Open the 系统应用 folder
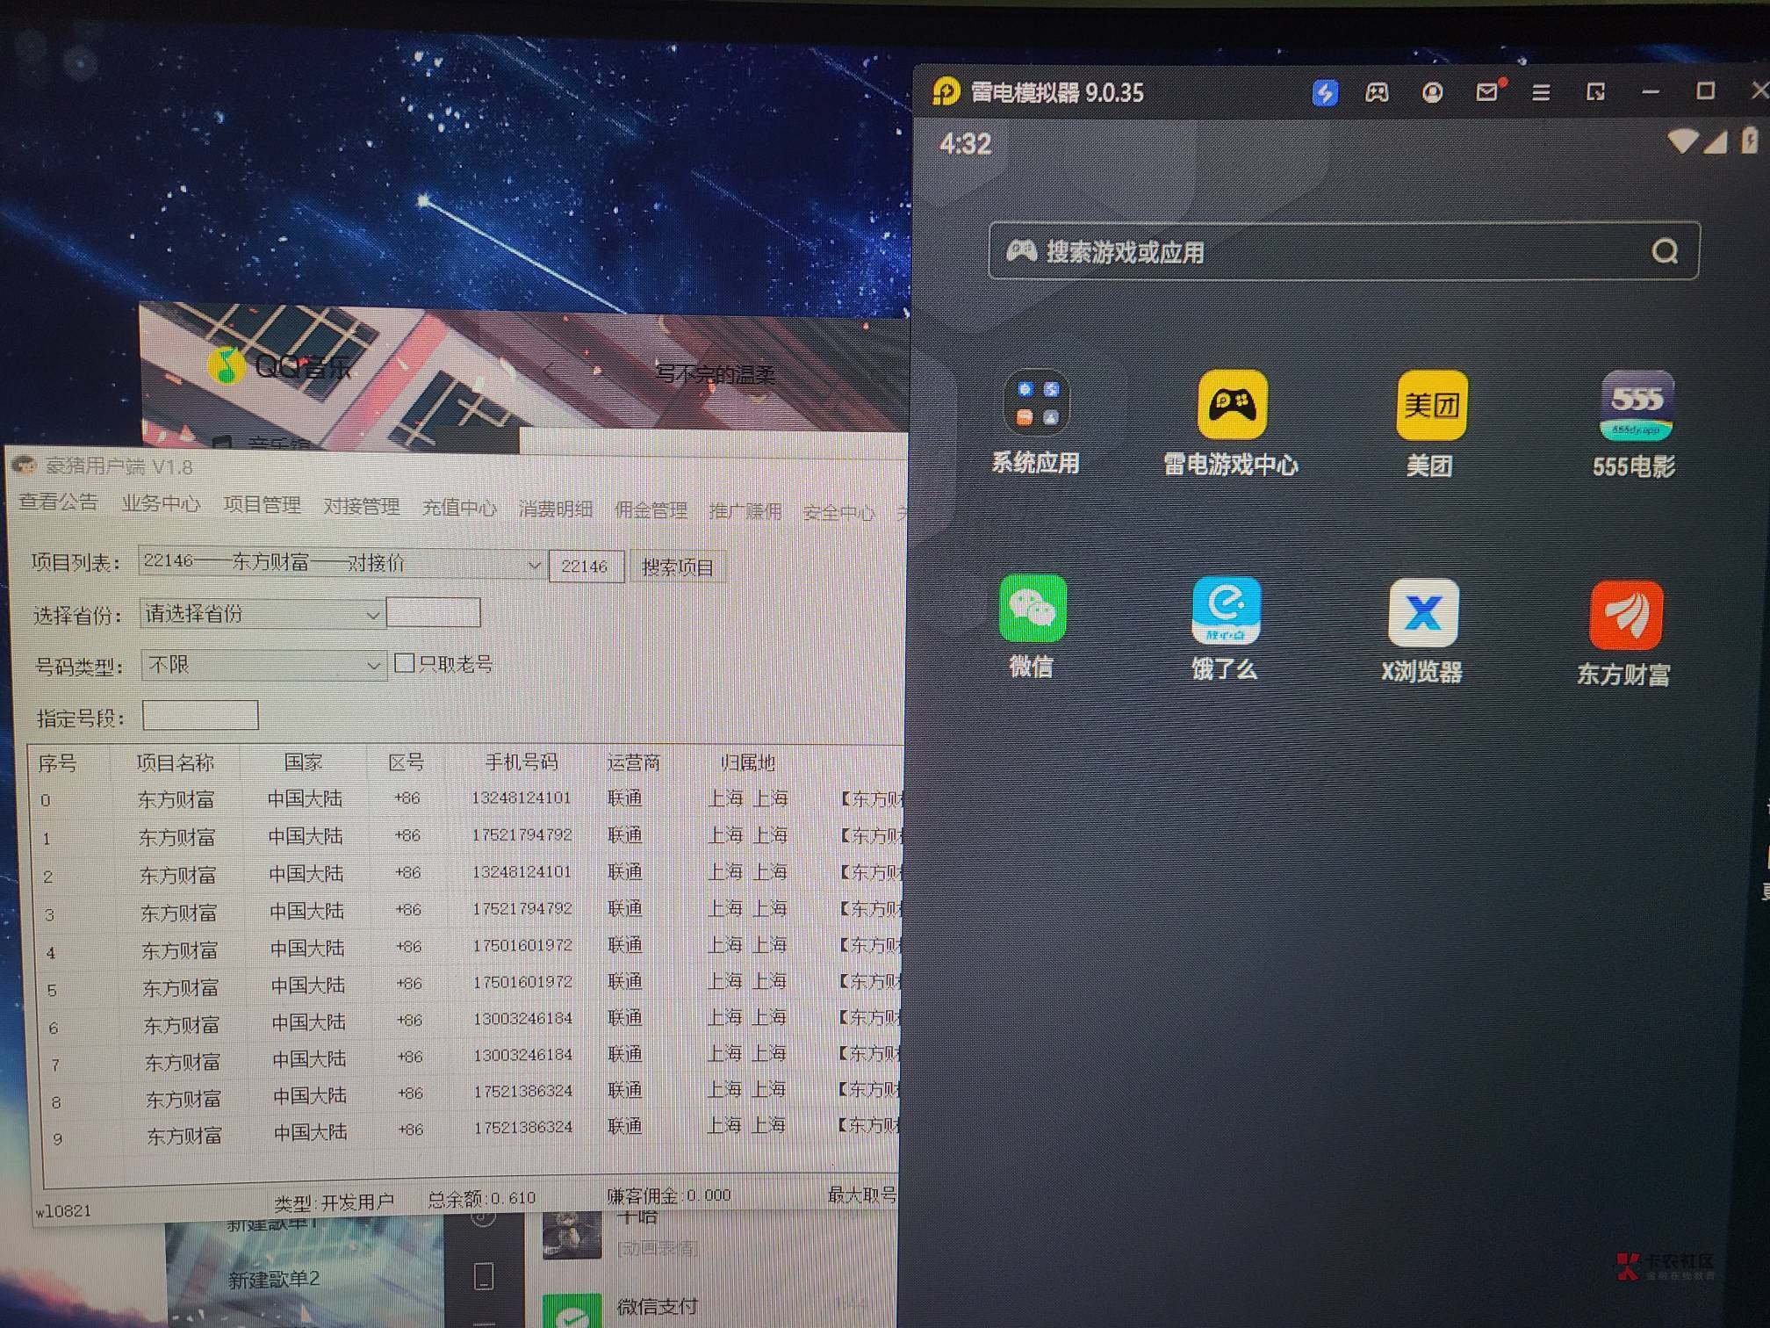 pos(1036,403)
